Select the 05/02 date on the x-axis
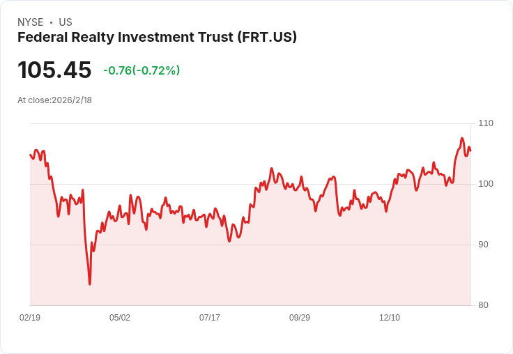This screenshot has width=513, height=354. click(120, 318)
